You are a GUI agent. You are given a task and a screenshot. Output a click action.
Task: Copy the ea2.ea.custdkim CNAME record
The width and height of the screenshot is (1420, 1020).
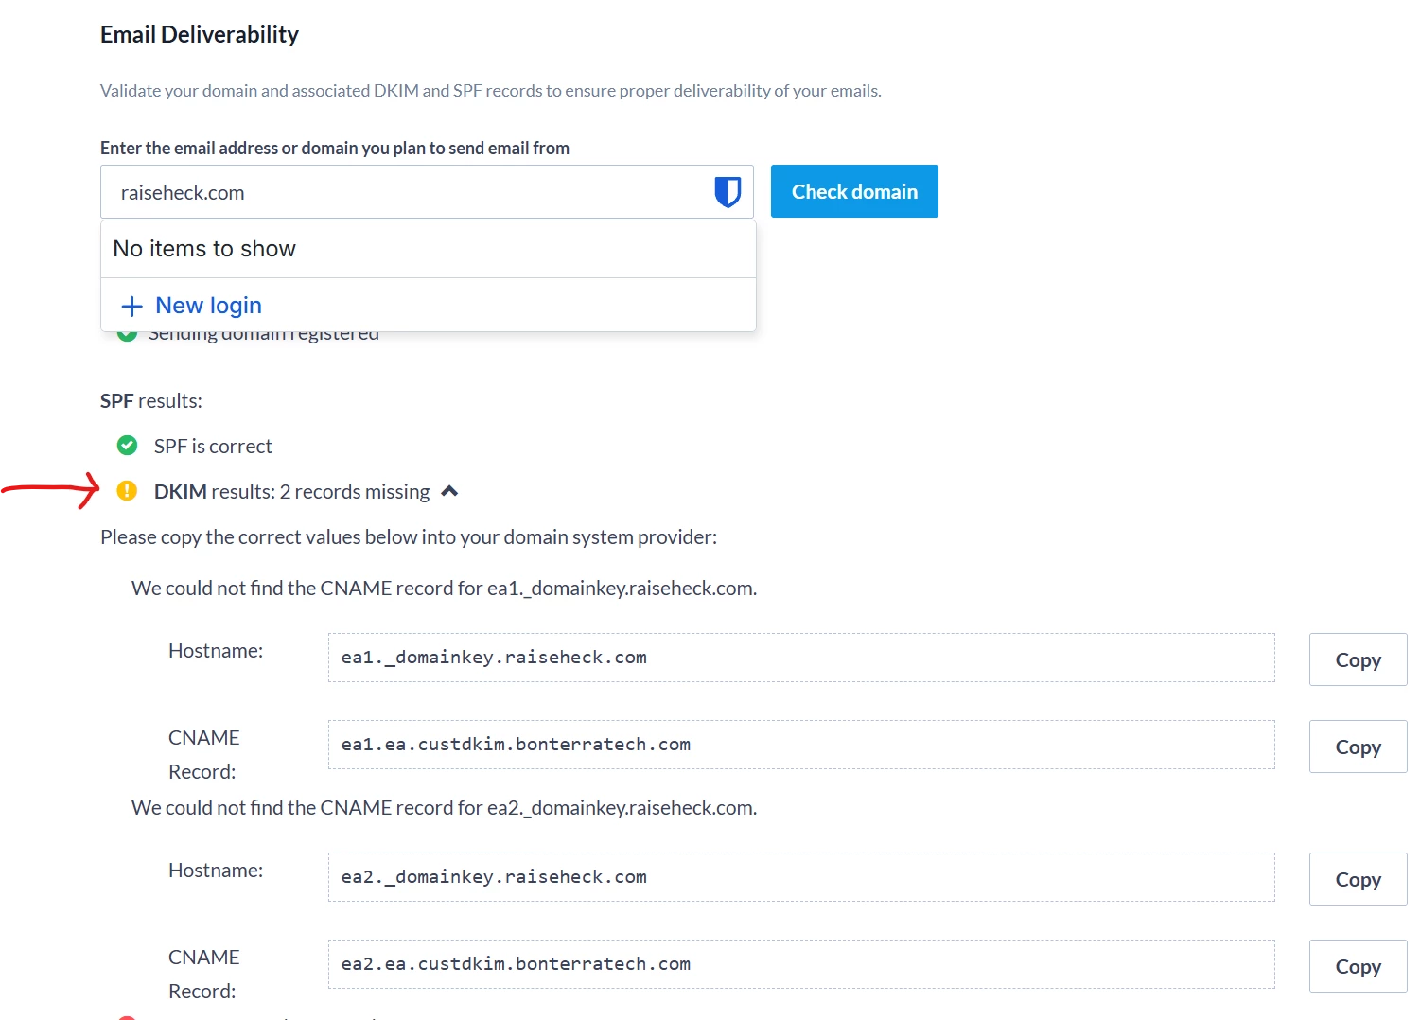[1358, 966]
